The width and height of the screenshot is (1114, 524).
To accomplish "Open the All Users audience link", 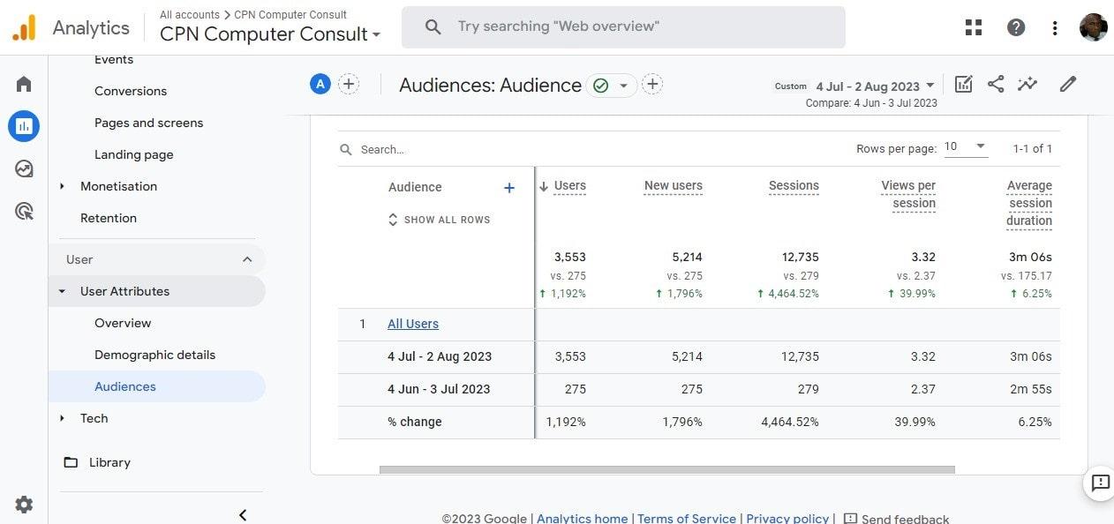I will (412, 324).
